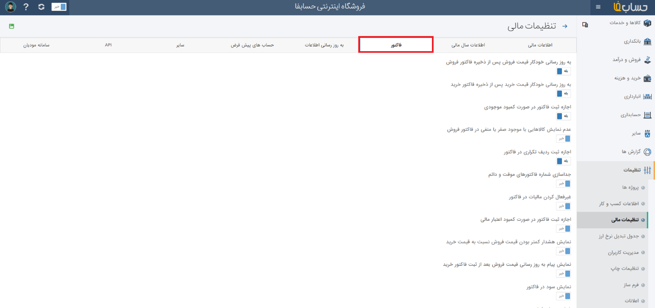Click the box icon of کالاها و خدمات
Image resolution: width=655 pixels, height=308 pixels.
647,23
